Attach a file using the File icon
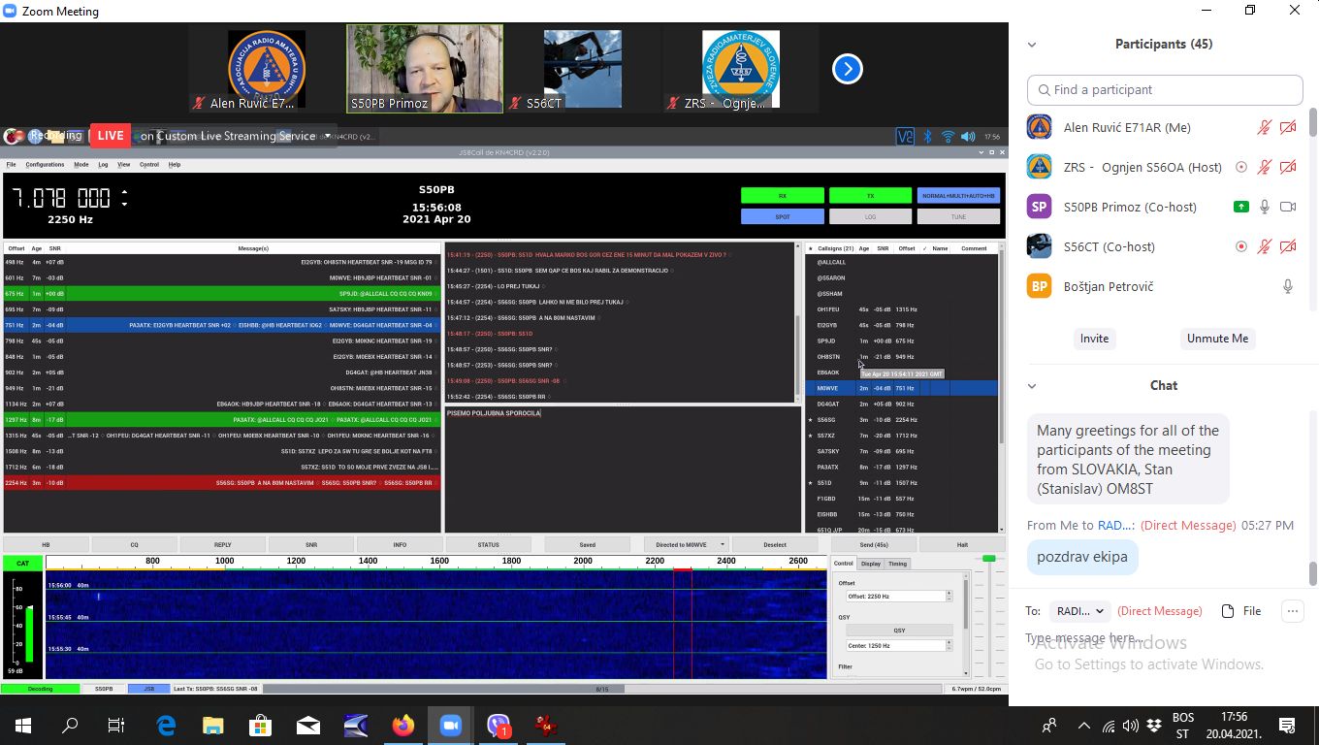The width and height of the screenshot is (1319, 745). [x=1241, y=611]
